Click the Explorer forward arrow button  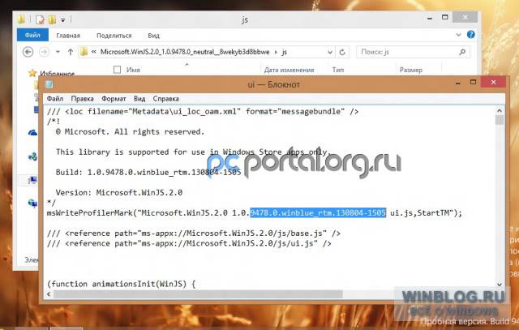click(x=44, y=52)
